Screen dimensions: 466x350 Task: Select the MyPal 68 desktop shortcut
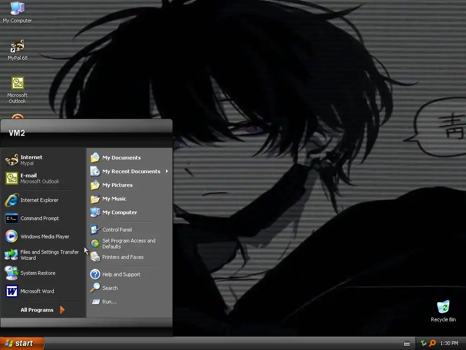(17, 50)
